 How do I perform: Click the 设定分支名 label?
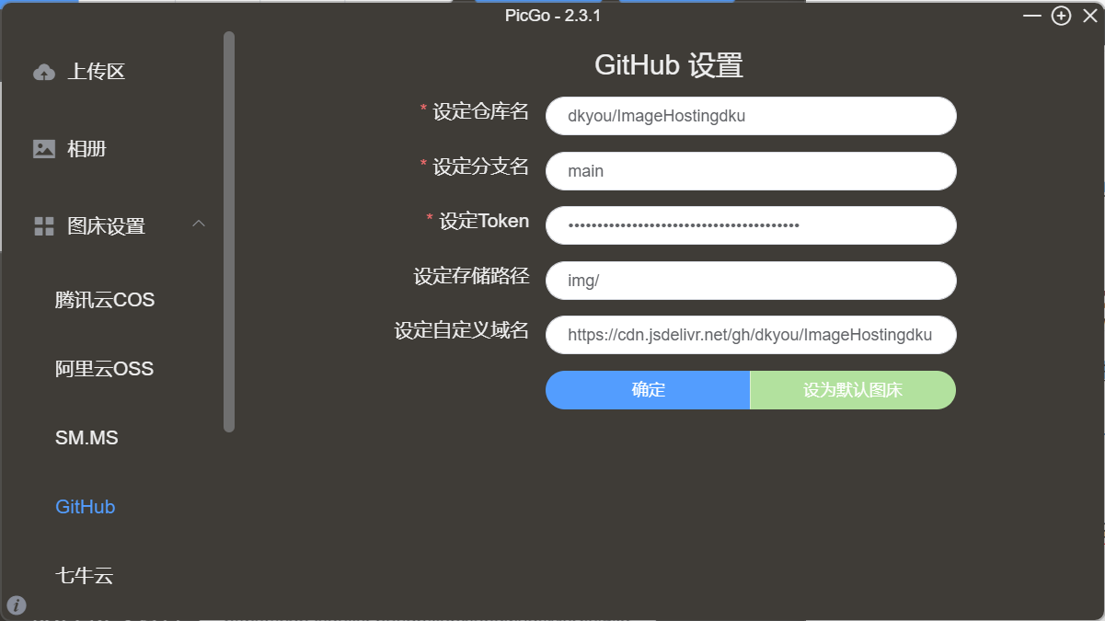click(481, 167)
